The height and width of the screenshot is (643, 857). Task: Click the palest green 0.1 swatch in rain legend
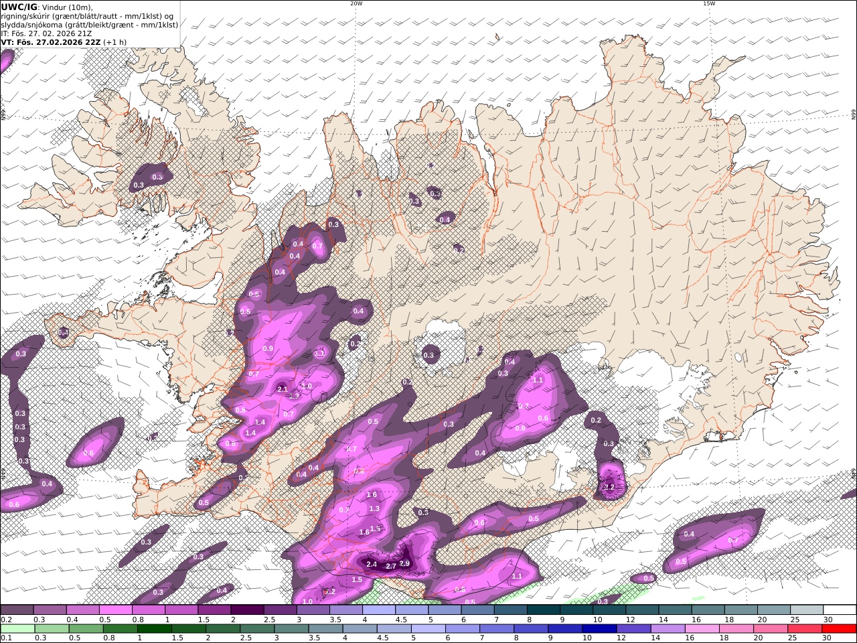[17, 629]
